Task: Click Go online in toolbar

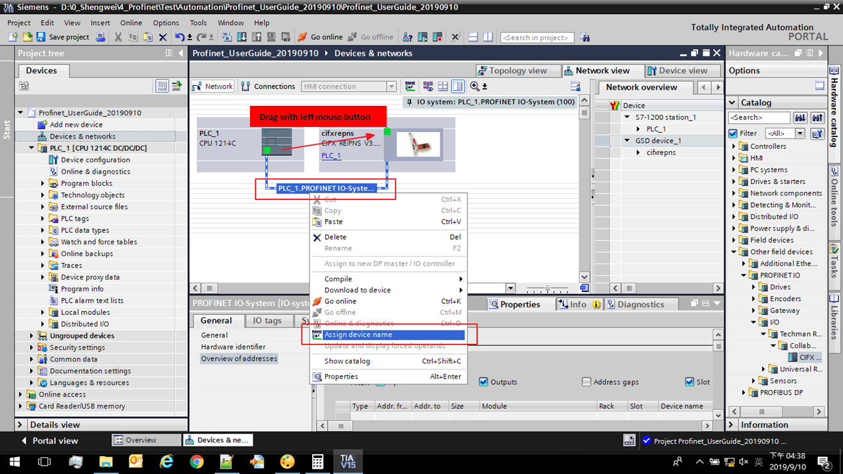Action: pos(320,37)
